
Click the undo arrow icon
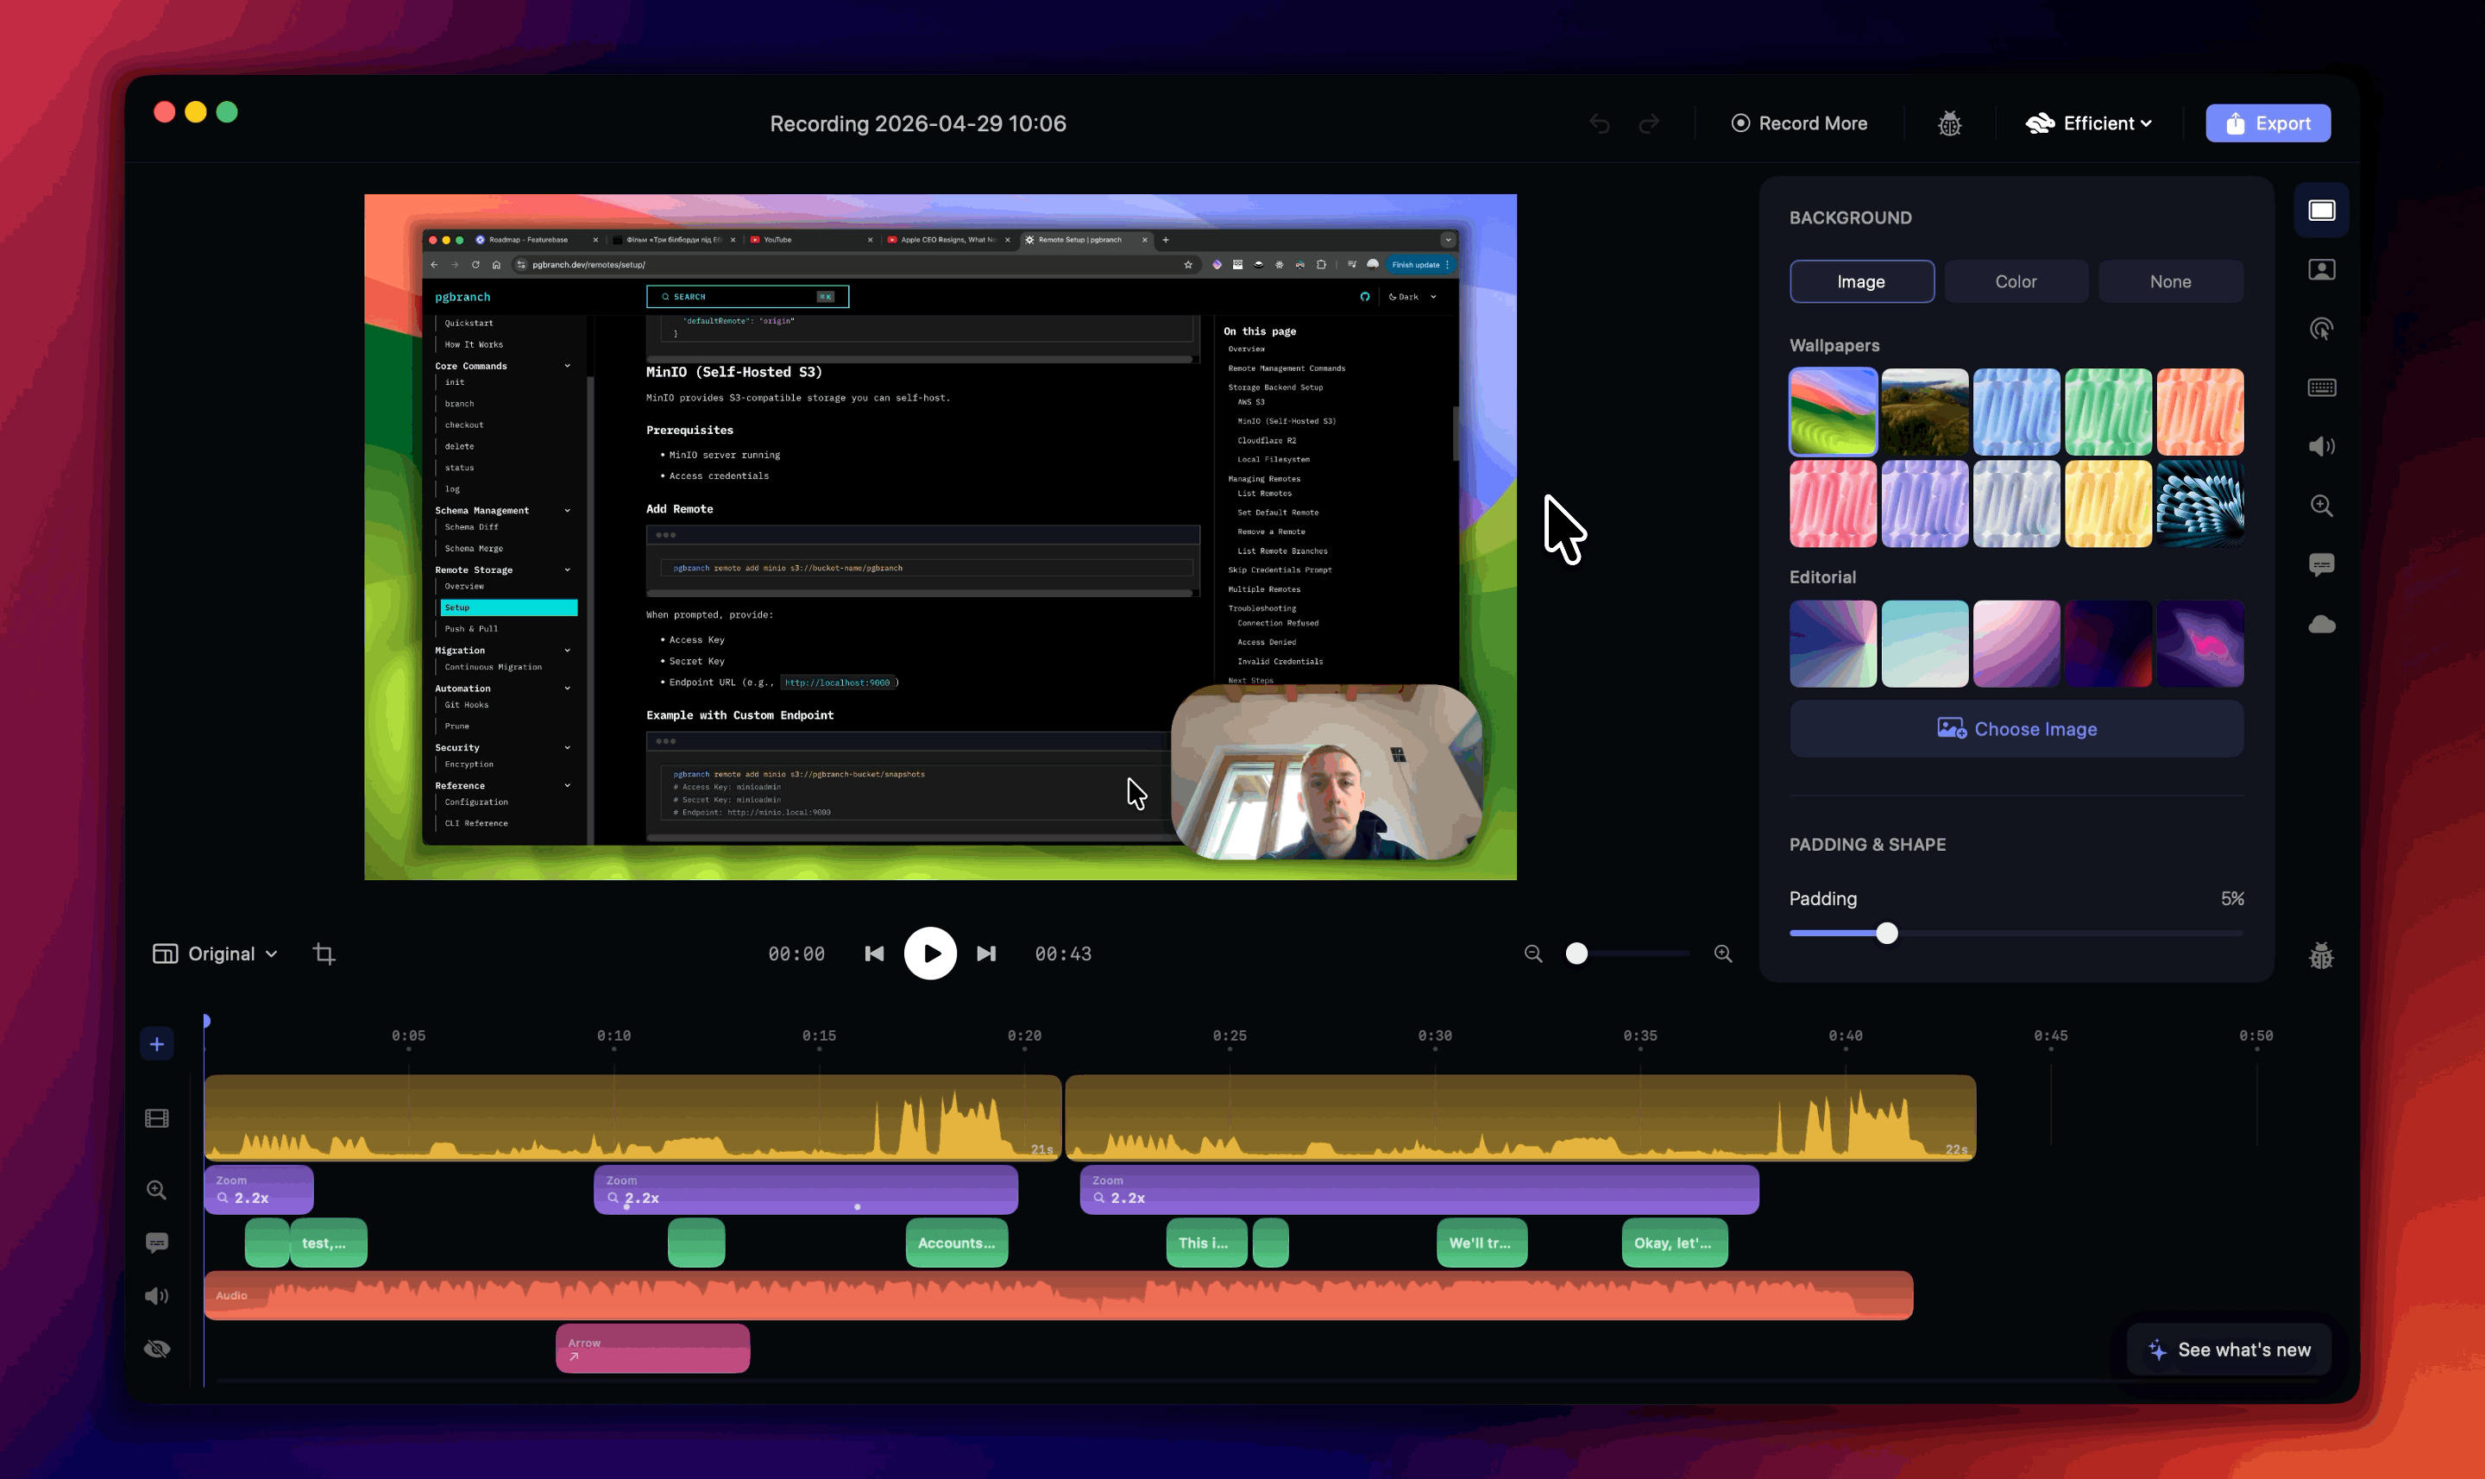1599,123
